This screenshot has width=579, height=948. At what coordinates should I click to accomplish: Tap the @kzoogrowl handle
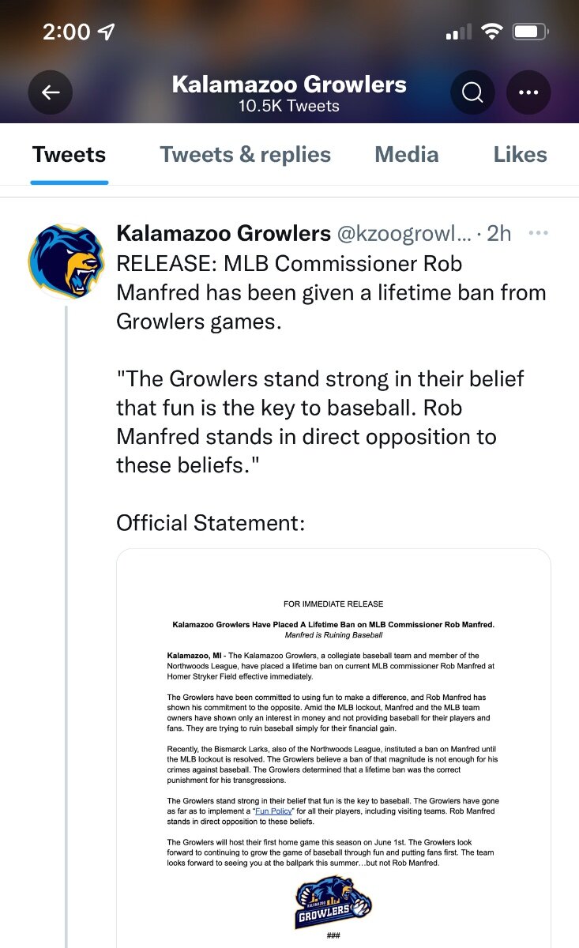click(404, 234)
